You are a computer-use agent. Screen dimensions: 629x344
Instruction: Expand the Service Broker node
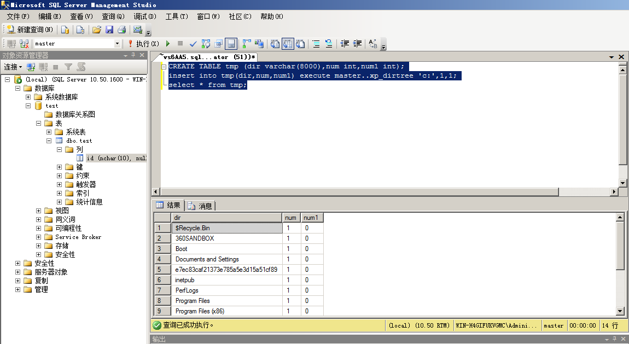click(x=38, y=237)
